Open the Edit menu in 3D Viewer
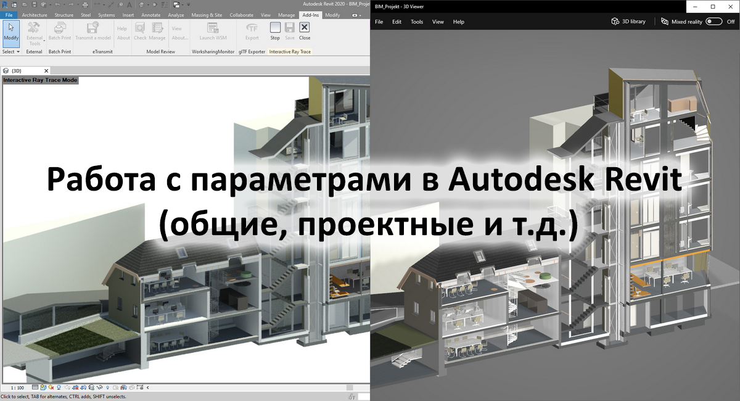740x401 pixels. coord(397,22)
